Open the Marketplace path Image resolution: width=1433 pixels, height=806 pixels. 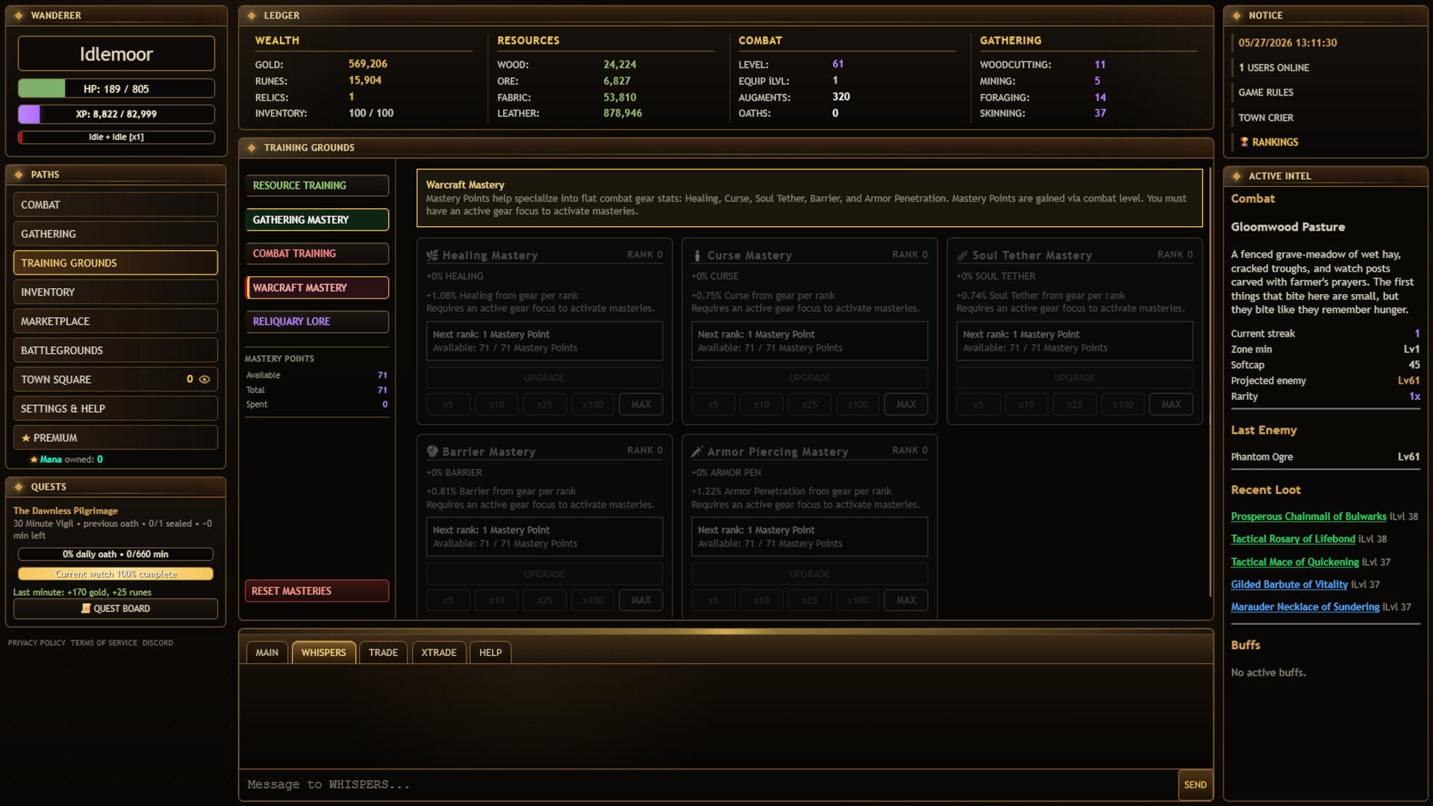[x=116, y=321]
